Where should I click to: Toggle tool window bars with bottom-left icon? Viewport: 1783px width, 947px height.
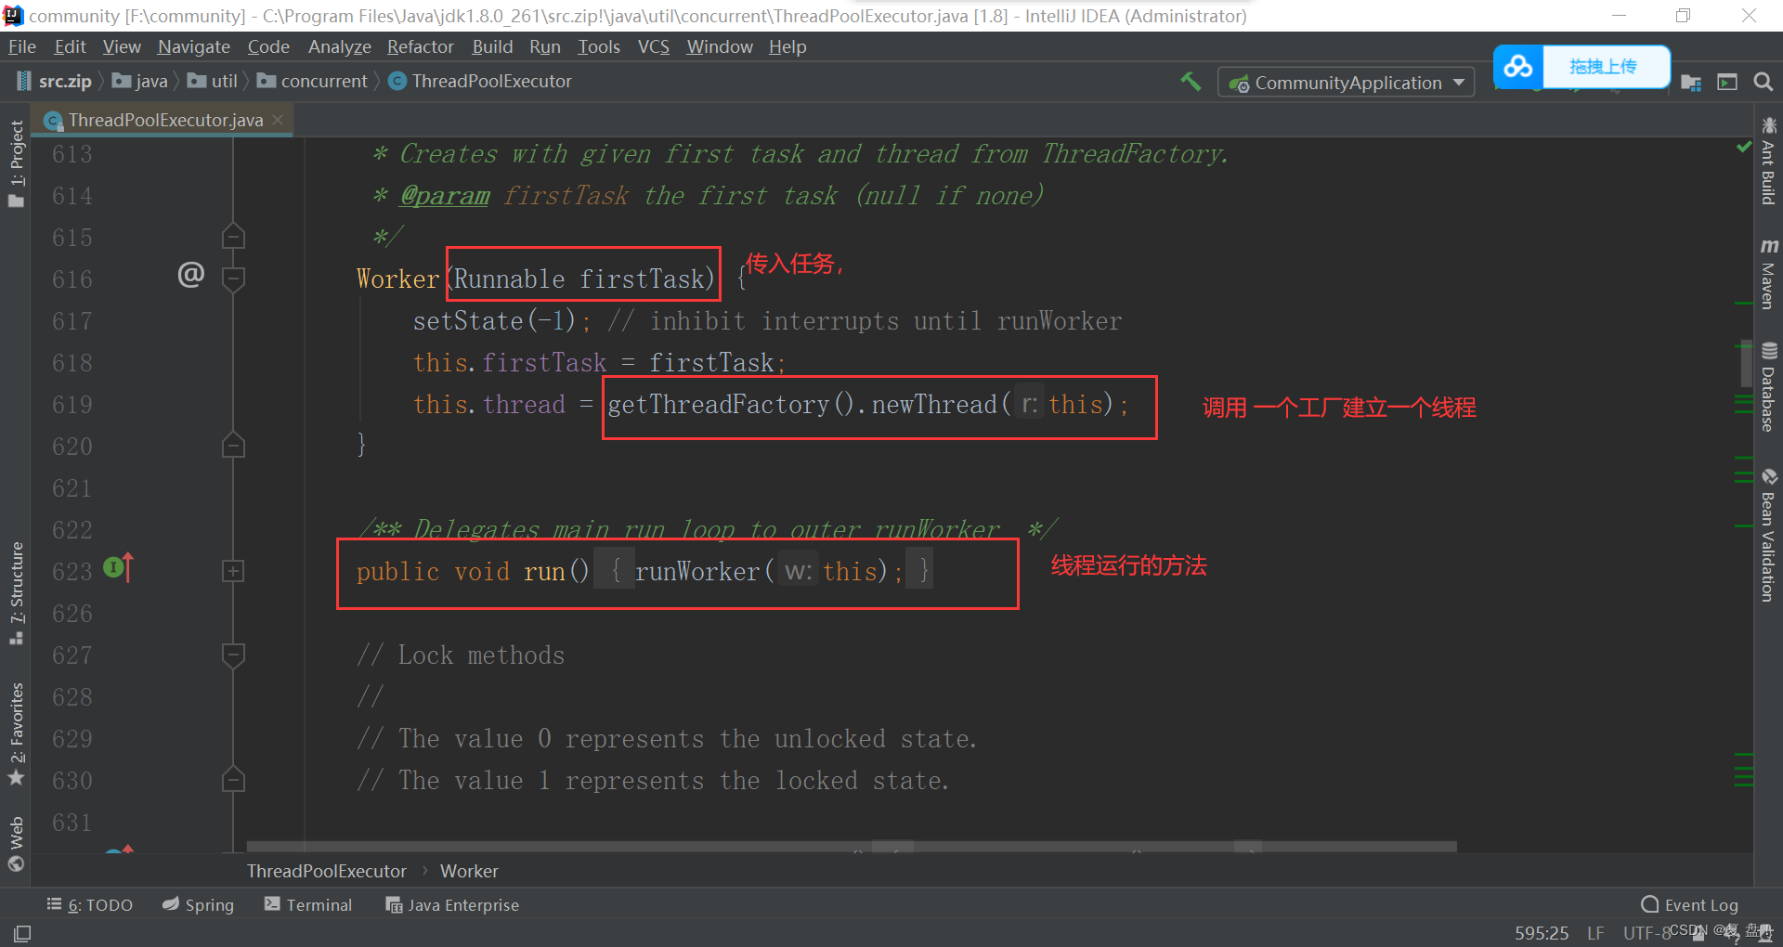tap(22, 933)
